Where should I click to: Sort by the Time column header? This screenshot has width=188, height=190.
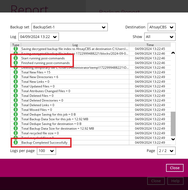tap(150, 45)
